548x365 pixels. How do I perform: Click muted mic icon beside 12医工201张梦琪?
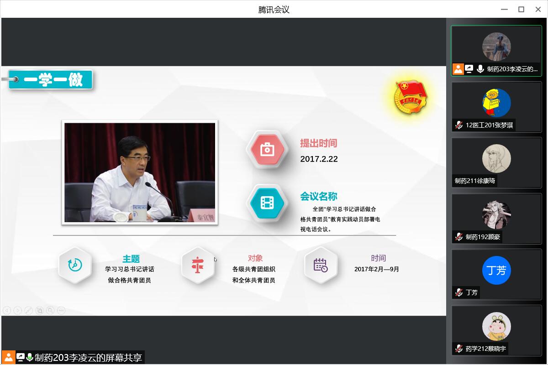click(458, 125)
